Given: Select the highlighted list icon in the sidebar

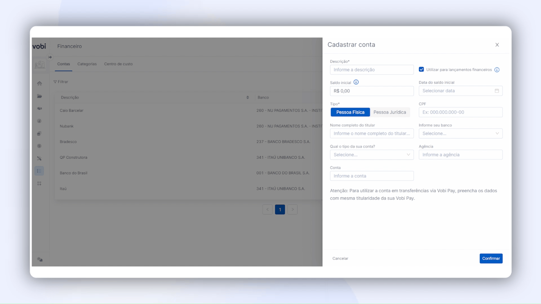Looking at the screenshot, I should coord(39,171).
